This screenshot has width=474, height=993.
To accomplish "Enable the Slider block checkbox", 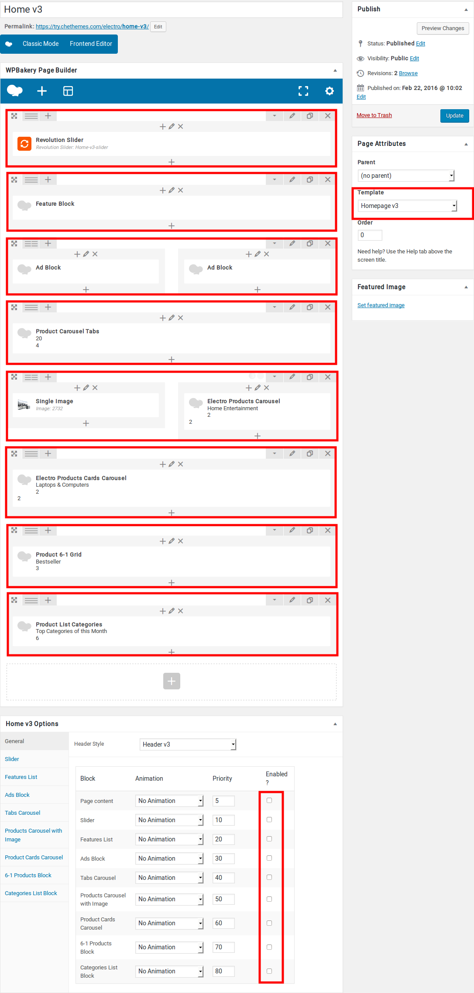I will point(269,820).
